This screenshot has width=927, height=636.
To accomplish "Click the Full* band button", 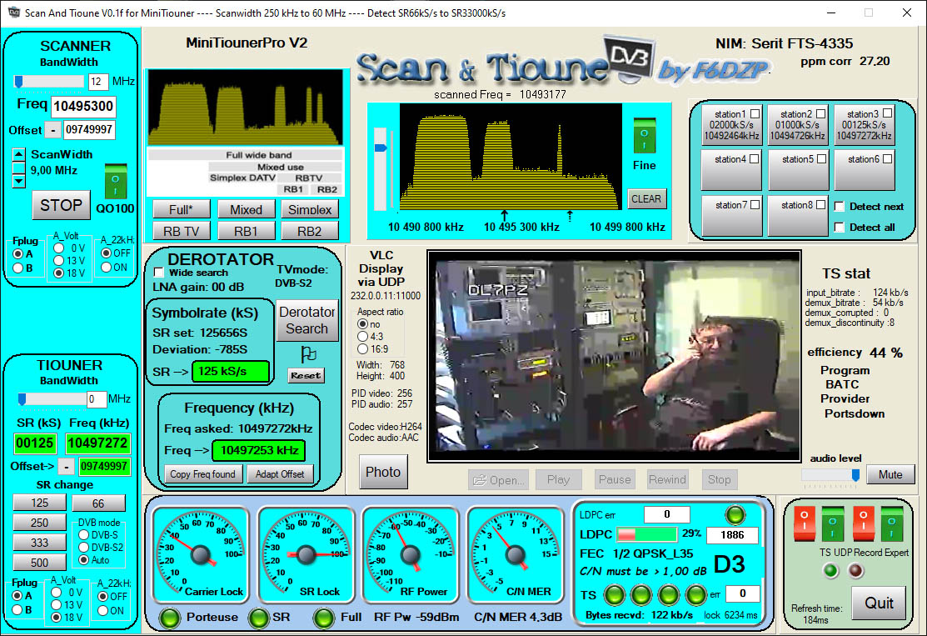I will click(x=181, y=209).
